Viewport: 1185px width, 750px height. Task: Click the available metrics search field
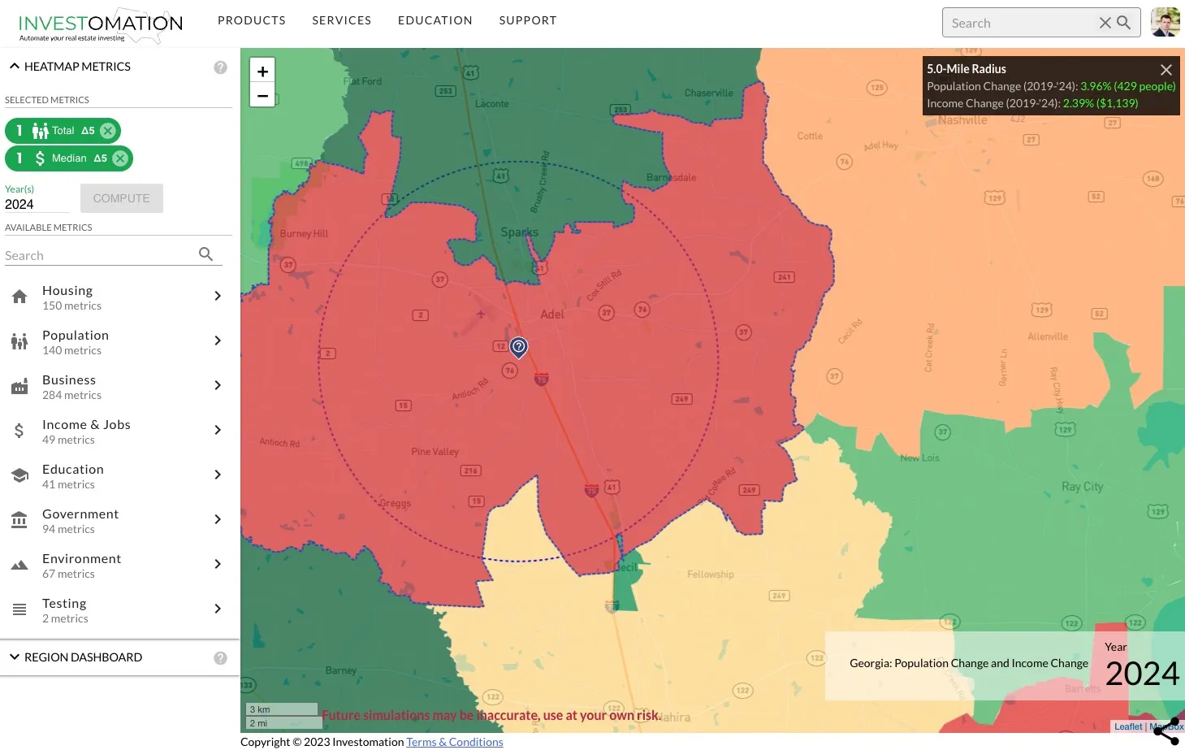tap(101, 255)
